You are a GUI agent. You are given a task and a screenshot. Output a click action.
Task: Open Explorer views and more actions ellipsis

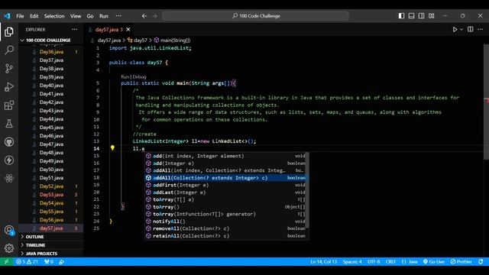(x=74, y=29)
